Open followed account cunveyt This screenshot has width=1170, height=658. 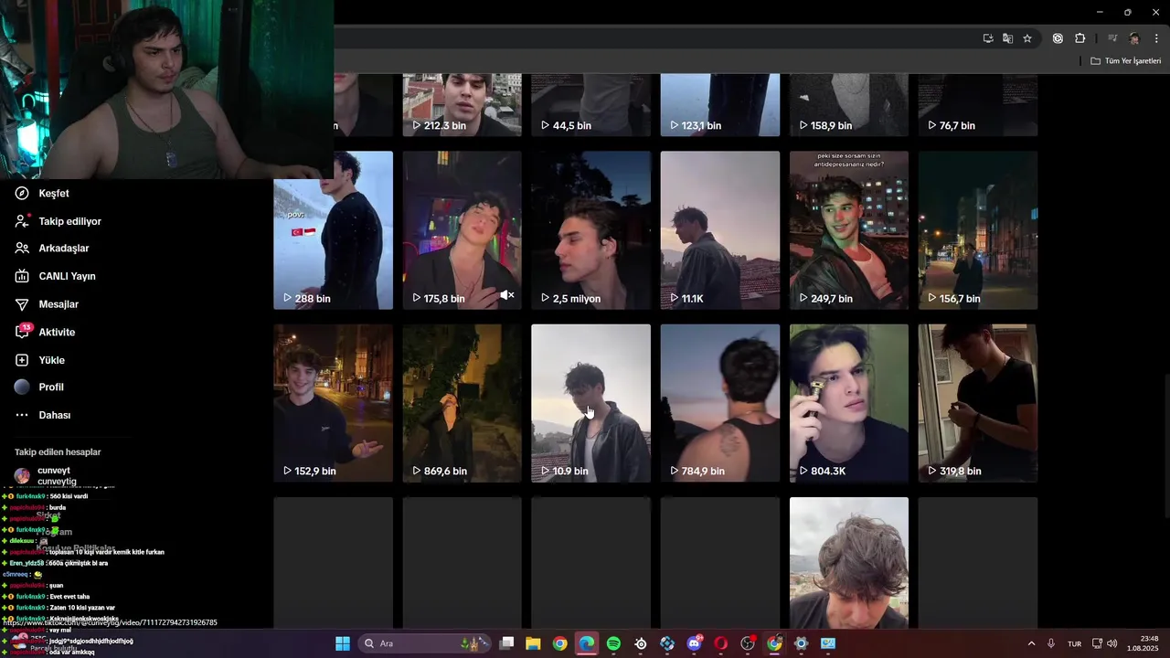coord(46,475)
